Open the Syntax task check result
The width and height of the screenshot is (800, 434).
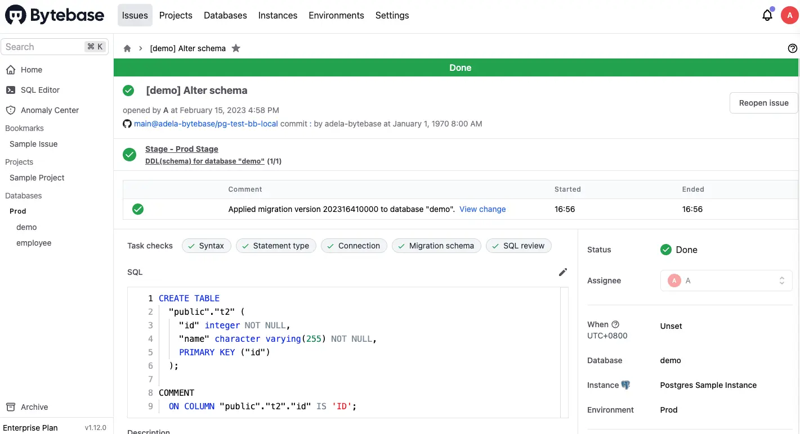pyautogui.click(x=206, y=246)
